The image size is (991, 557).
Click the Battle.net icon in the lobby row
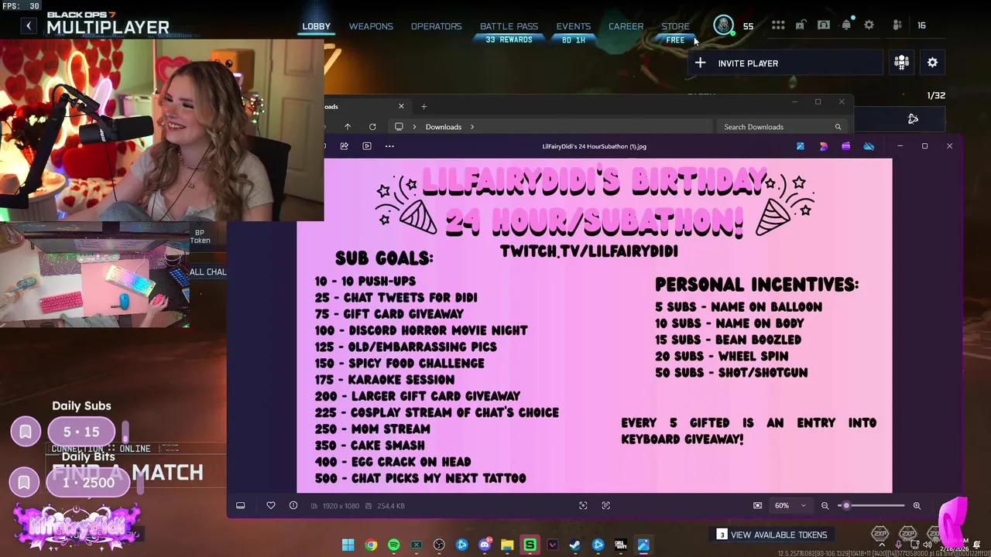(x=913, y=118)
